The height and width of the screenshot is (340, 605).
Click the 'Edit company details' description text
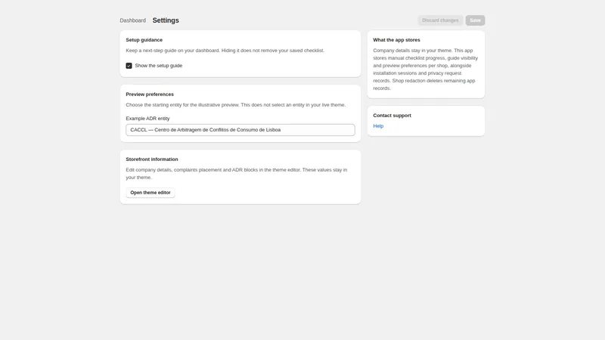(237, 174)
